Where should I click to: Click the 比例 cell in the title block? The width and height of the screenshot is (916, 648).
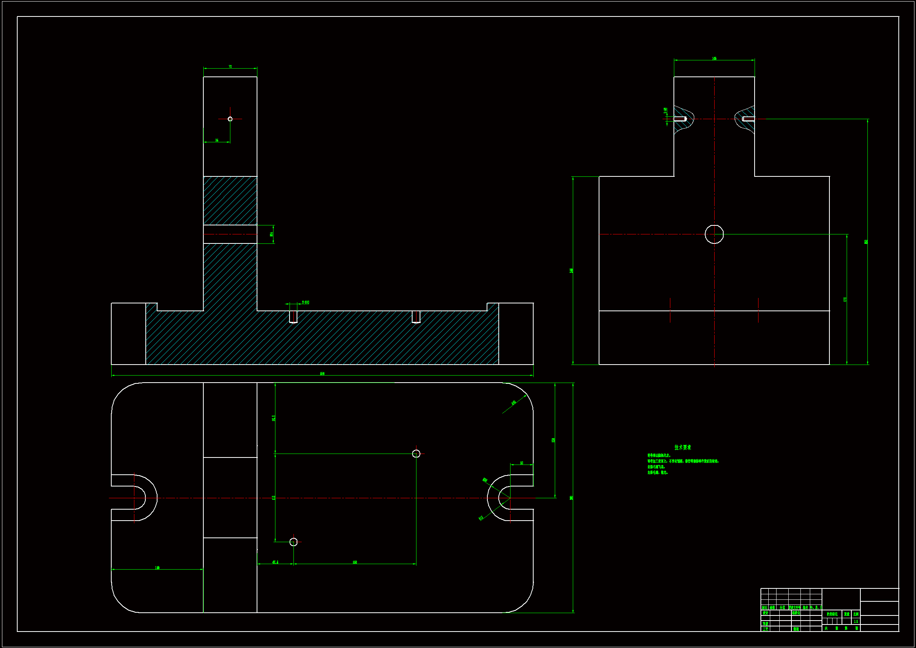tap(856, 614)
